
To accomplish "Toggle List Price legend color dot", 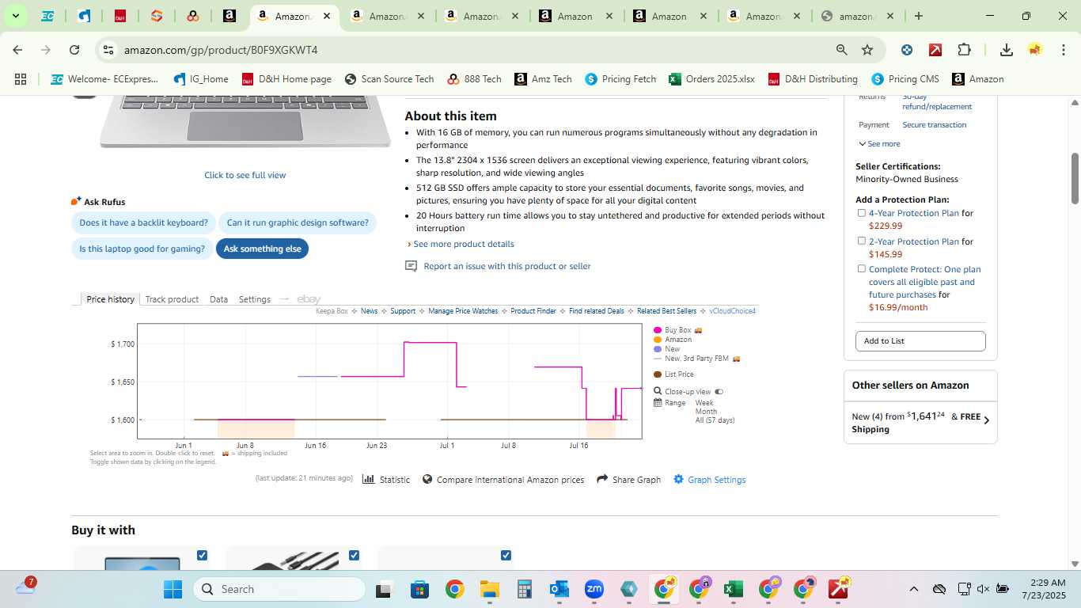I will coord(658,374).
